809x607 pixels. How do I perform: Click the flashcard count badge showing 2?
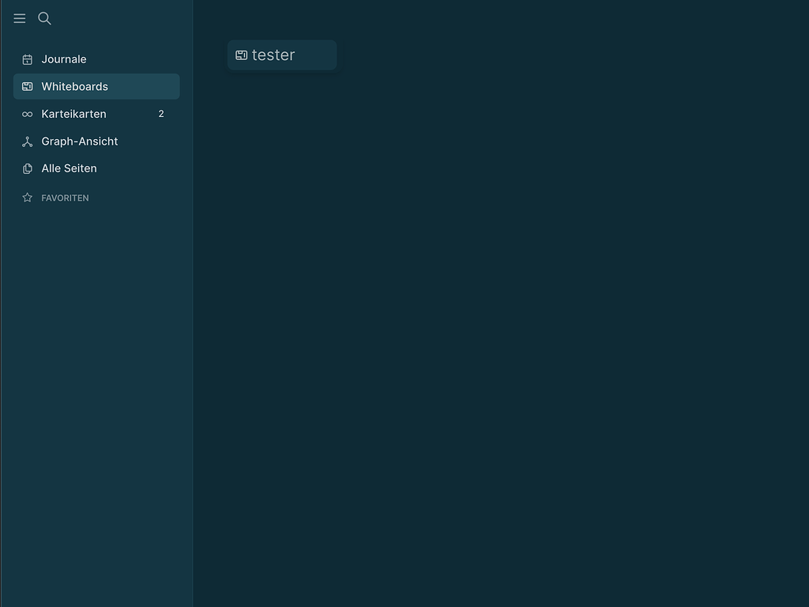160,114
